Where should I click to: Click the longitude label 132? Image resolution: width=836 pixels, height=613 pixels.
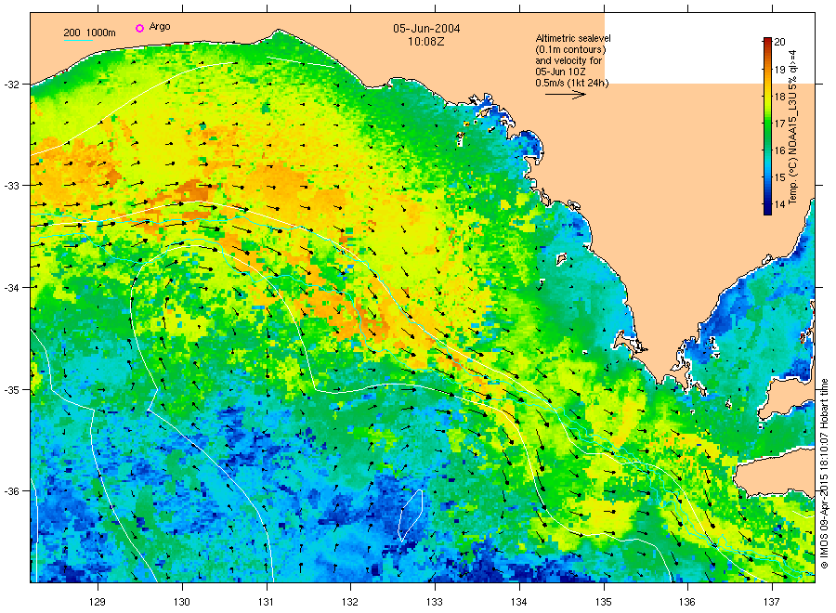350,603
